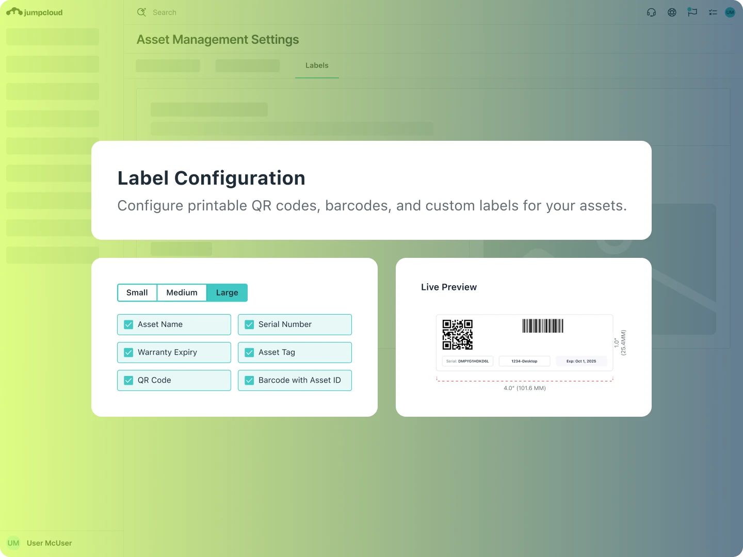Switch to the Labels tab
This screenshot has height=557, width=743.
tap(317, 65)
